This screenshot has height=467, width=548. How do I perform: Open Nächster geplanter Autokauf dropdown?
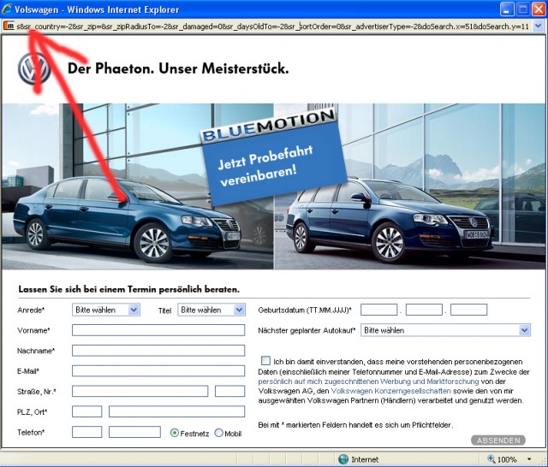click(x=445, y=330)
